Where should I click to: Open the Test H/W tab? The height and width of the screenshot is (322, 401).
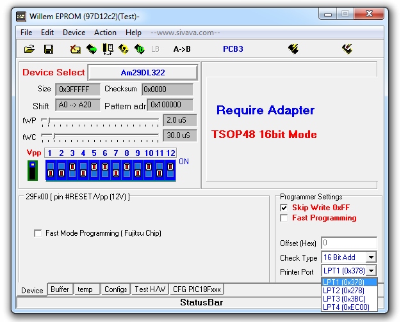click(150, 289)
